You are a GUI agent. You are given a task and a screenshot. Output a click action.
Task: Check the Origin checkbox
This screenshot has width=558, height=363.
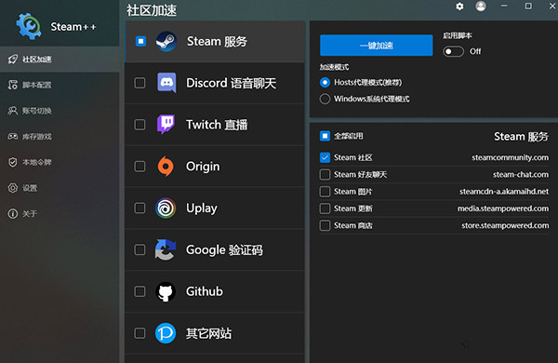tap(139, 167)
